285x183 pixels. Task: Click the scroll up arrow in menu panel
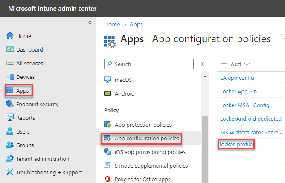(x=205, y=76)
